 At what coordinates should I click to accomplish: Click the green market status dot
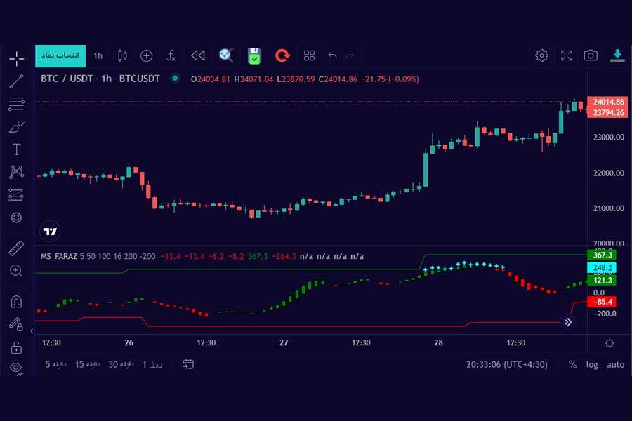click(x=175, y=79)
